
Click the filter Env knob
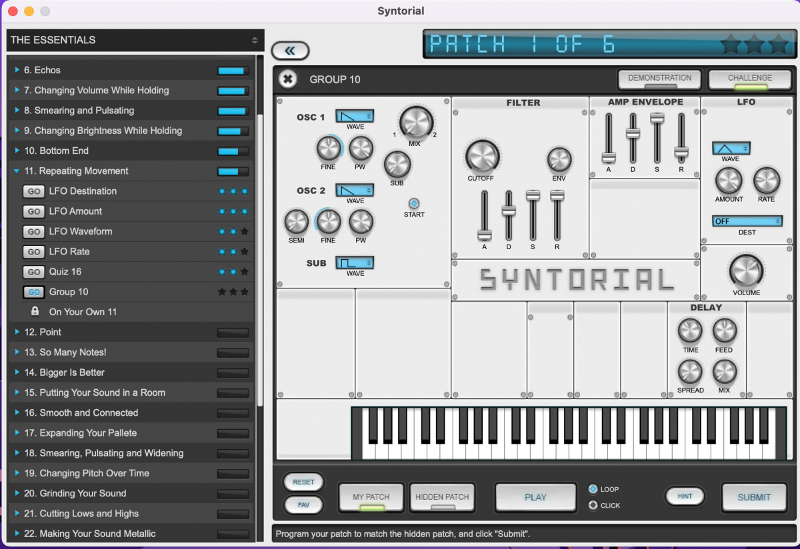pos(559,160)
